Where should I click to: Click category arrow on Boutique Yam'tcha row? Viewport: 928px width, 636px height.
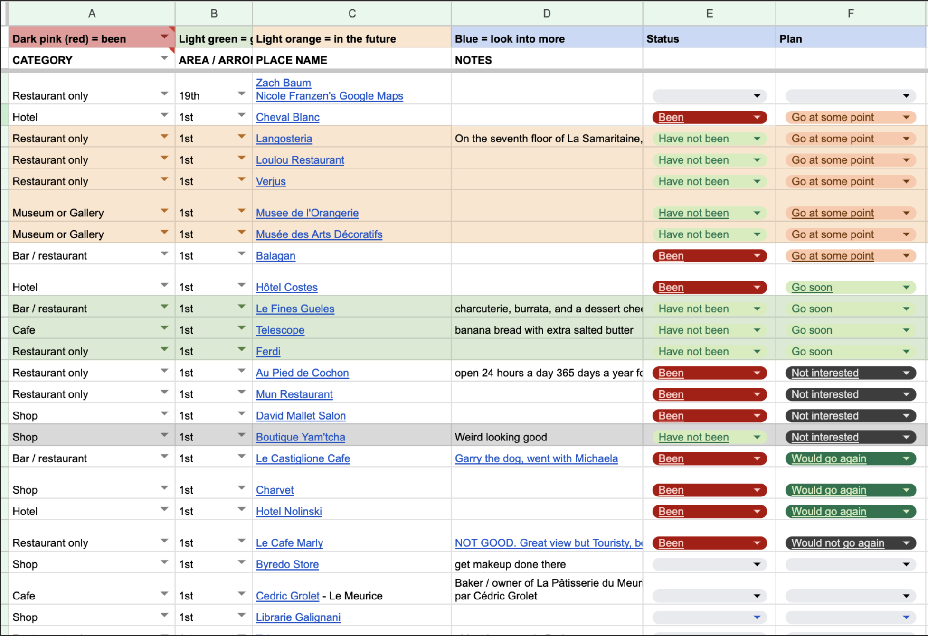164,435
